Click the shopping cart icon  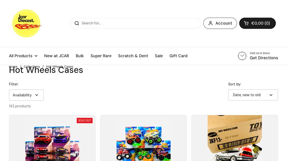point(246,23)
